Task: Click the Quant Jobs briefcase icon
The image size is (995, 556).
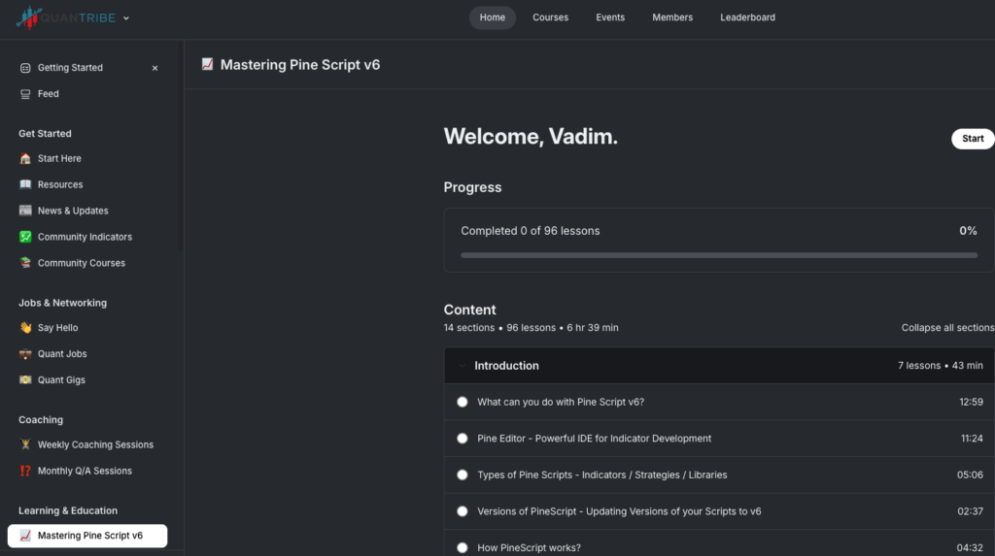Action: pyautogui.click(x=25, y=354)
